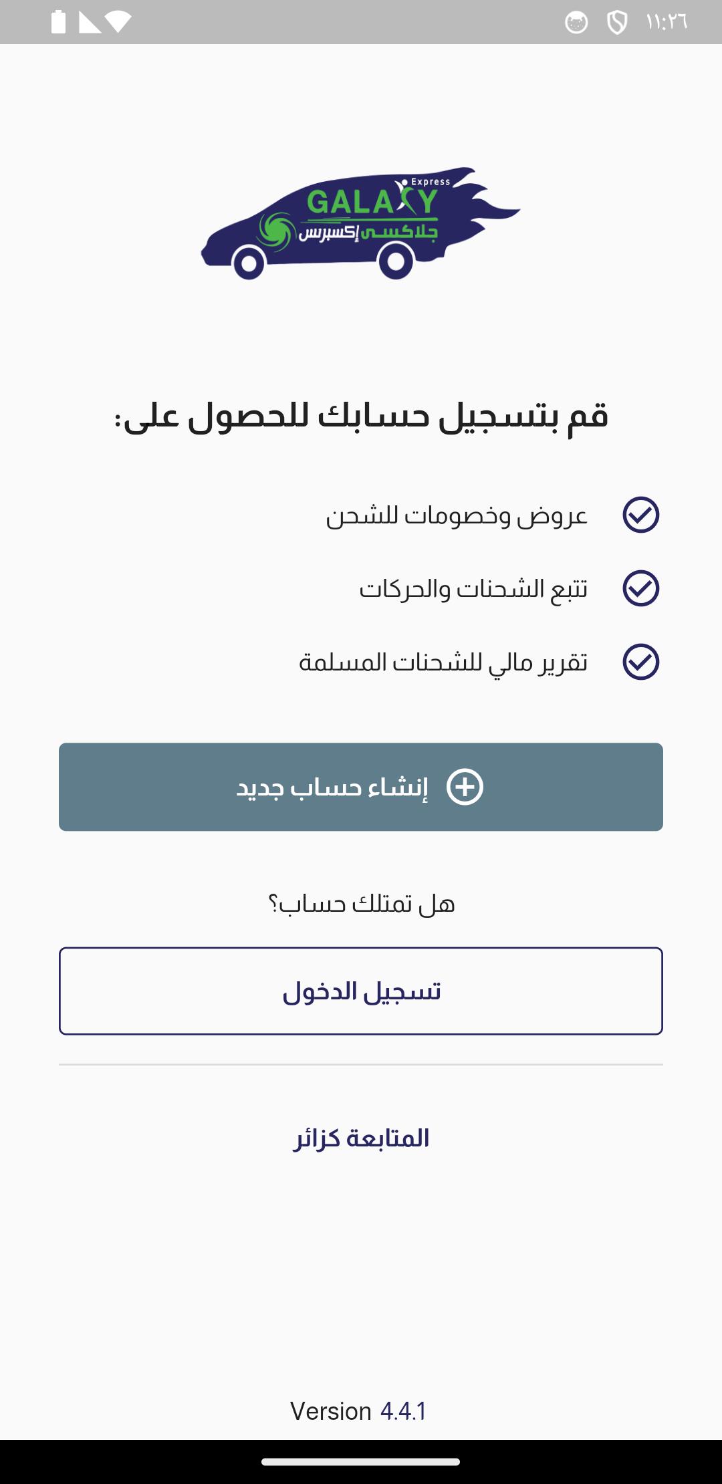Tap the plus circle icon on create account

tap(465, 787)
